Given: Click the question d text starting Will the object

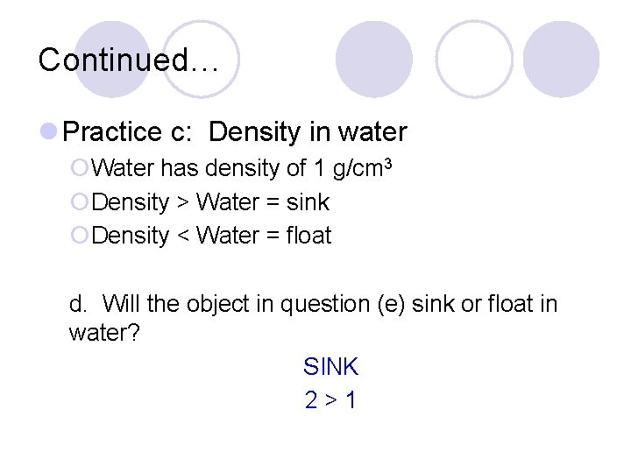Looking at the screenshot, I should tap(313, 304).
